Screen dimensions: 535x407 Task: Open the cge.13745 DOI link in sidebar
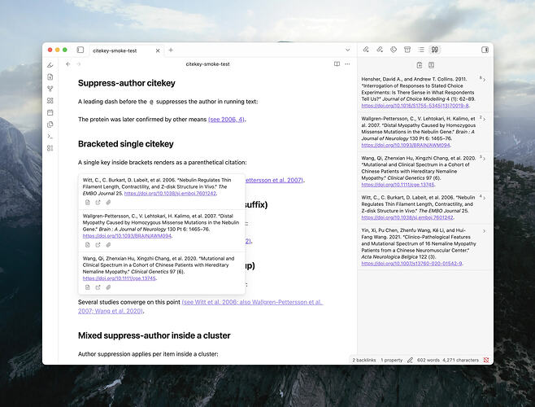pyautogui.click(x=398, y=185)
